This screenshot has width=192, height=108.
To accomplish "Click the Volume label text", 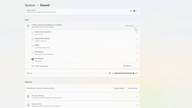I will point(29,73).
